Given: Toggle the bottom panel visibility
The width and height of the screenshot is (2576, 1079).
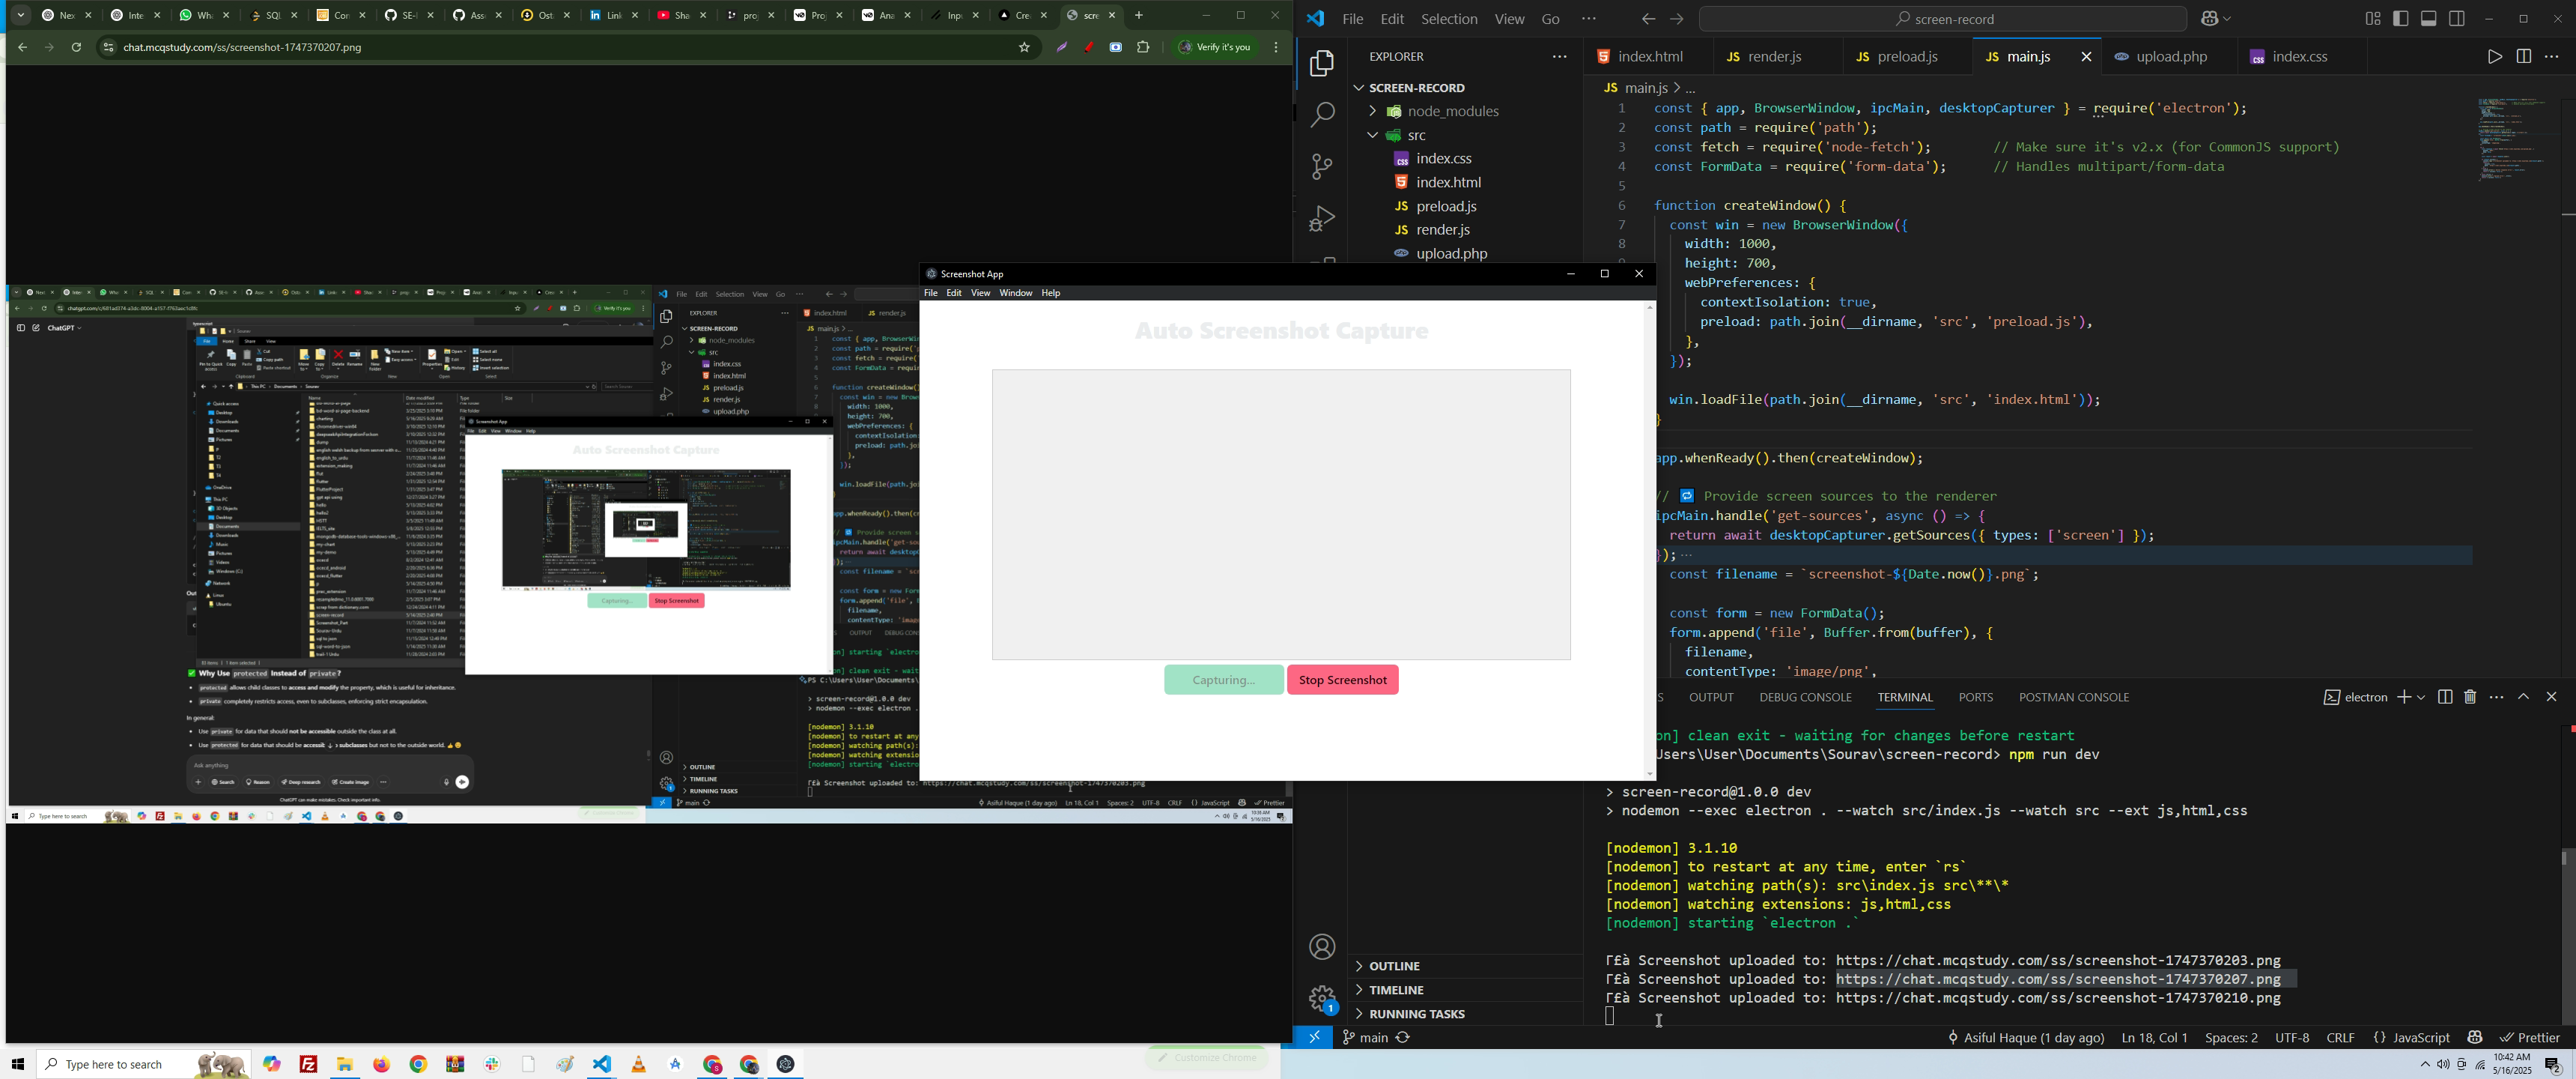Looking at the screenshot, I should 2428,19.
